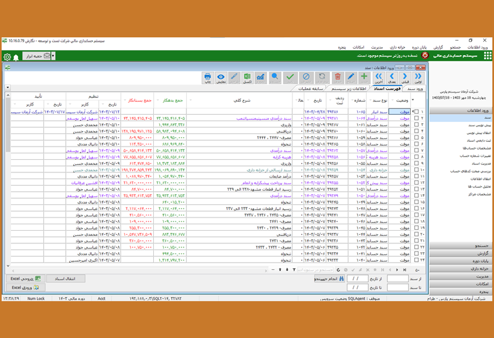The image size is (494, 338).
Task: Click the تا تاریخ date input field
Action: coord(357,288)
